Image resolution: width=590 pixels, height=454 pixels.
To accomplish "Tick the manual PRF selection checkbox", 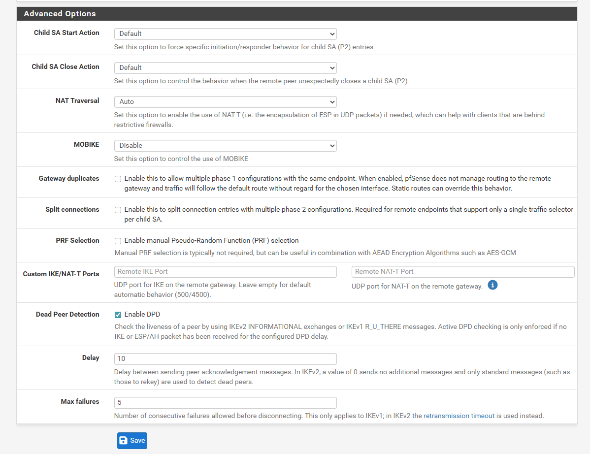I will 118,241.
